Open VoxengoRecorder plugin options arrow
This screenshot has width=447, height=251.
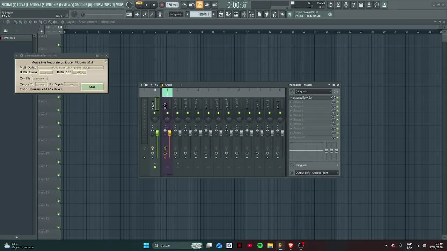(17, 55)
